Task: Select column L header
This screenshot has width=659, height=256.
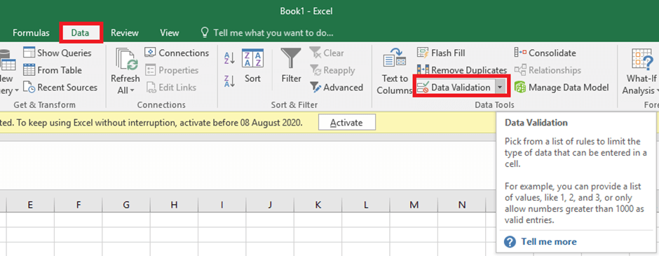Action: (x=366, y=205)
